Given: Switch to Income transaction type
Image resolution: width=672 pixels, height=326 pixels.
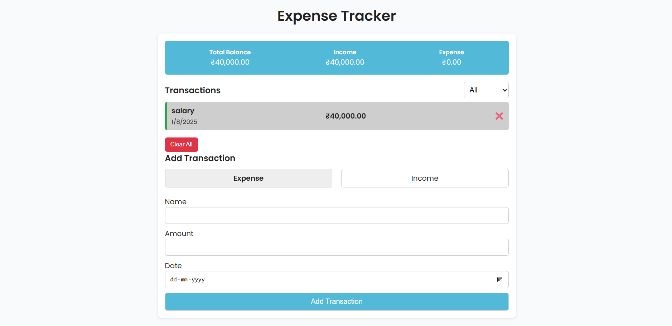Looking at the screenshot, I should 425,178.
